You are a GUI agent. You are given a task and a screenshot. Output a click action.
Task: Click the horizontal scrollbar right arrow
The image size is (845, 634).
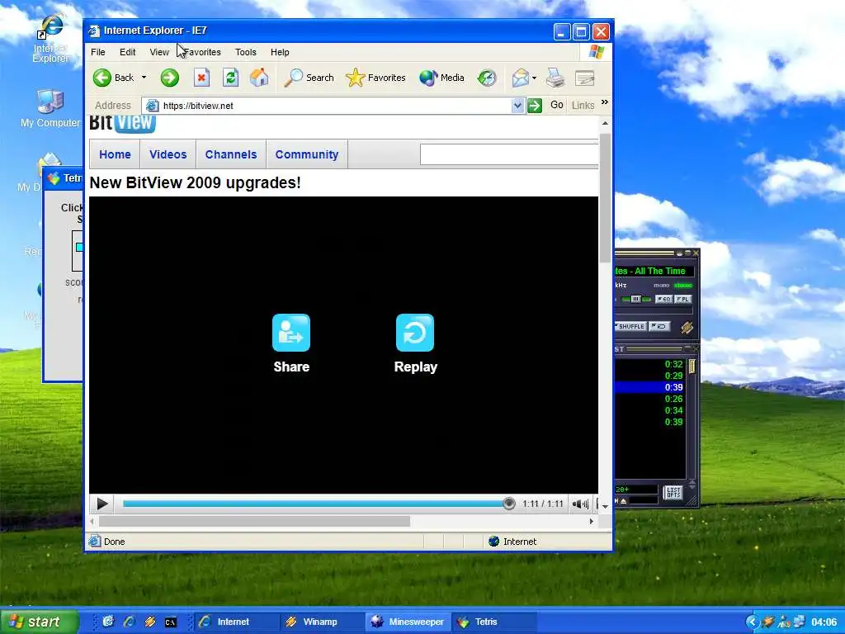click(x=592, y=522)
